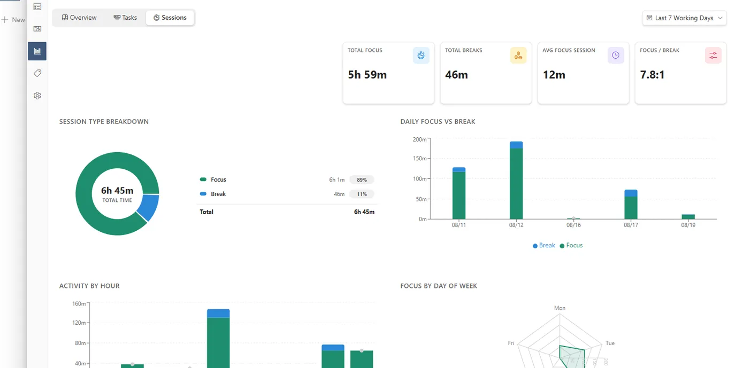Select the Sessions tab
Image resolution: width=736 pixels, height=368 pixels.
(170, 18)
